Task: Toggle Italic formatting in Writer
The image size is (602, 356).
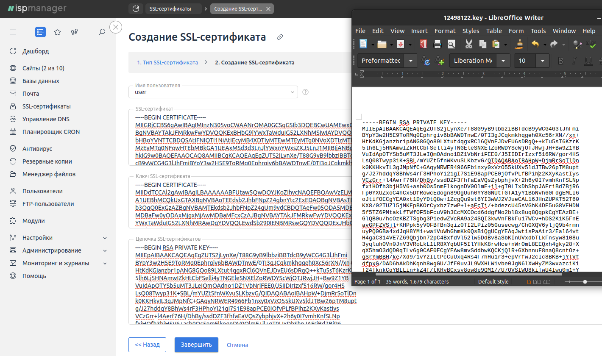Action: (x=574, y=61)
